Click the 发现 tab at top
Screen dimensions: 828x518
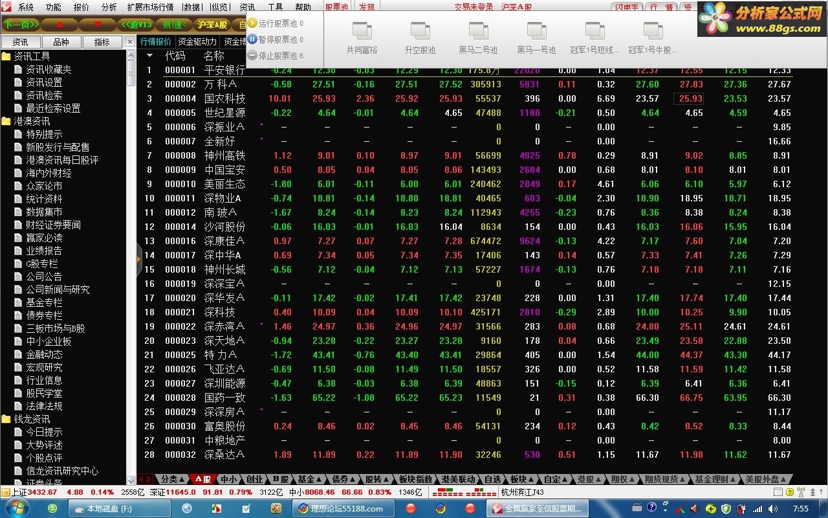click(x=367, y=7)
